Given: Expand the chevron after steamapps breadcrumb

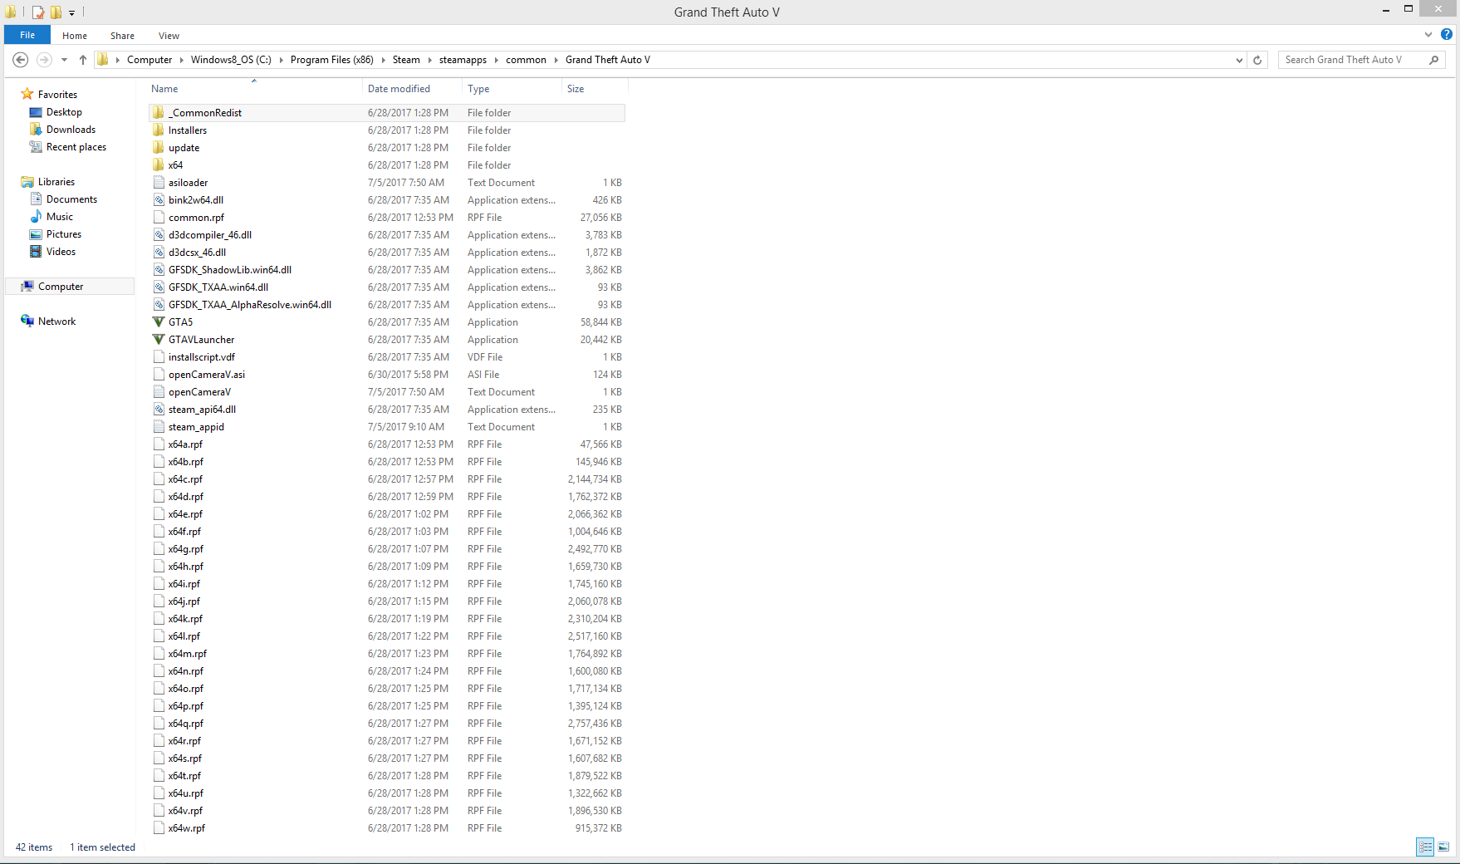Looking at the screenshot, I should click(496, 60).
